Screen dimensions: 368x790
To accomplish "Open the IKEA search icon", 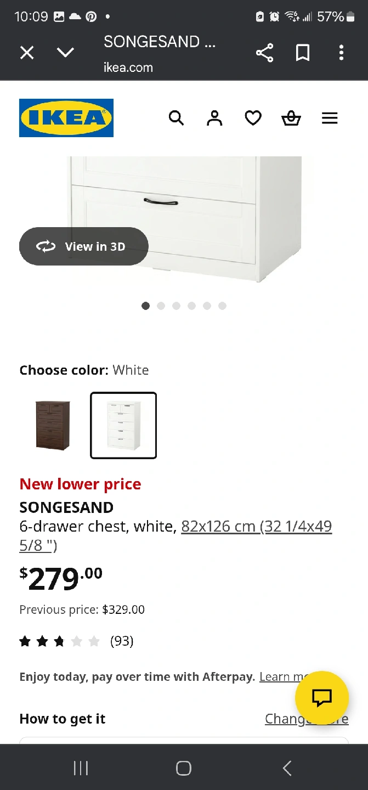I will [176, 118].
